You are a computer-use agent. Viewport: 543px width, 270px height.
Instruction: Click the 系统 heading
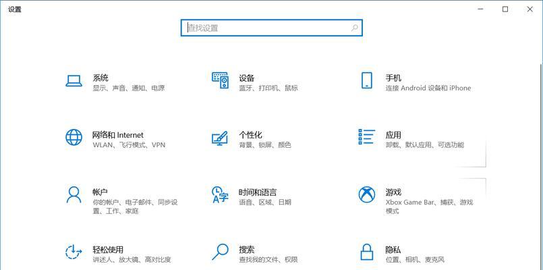[101, 78]
